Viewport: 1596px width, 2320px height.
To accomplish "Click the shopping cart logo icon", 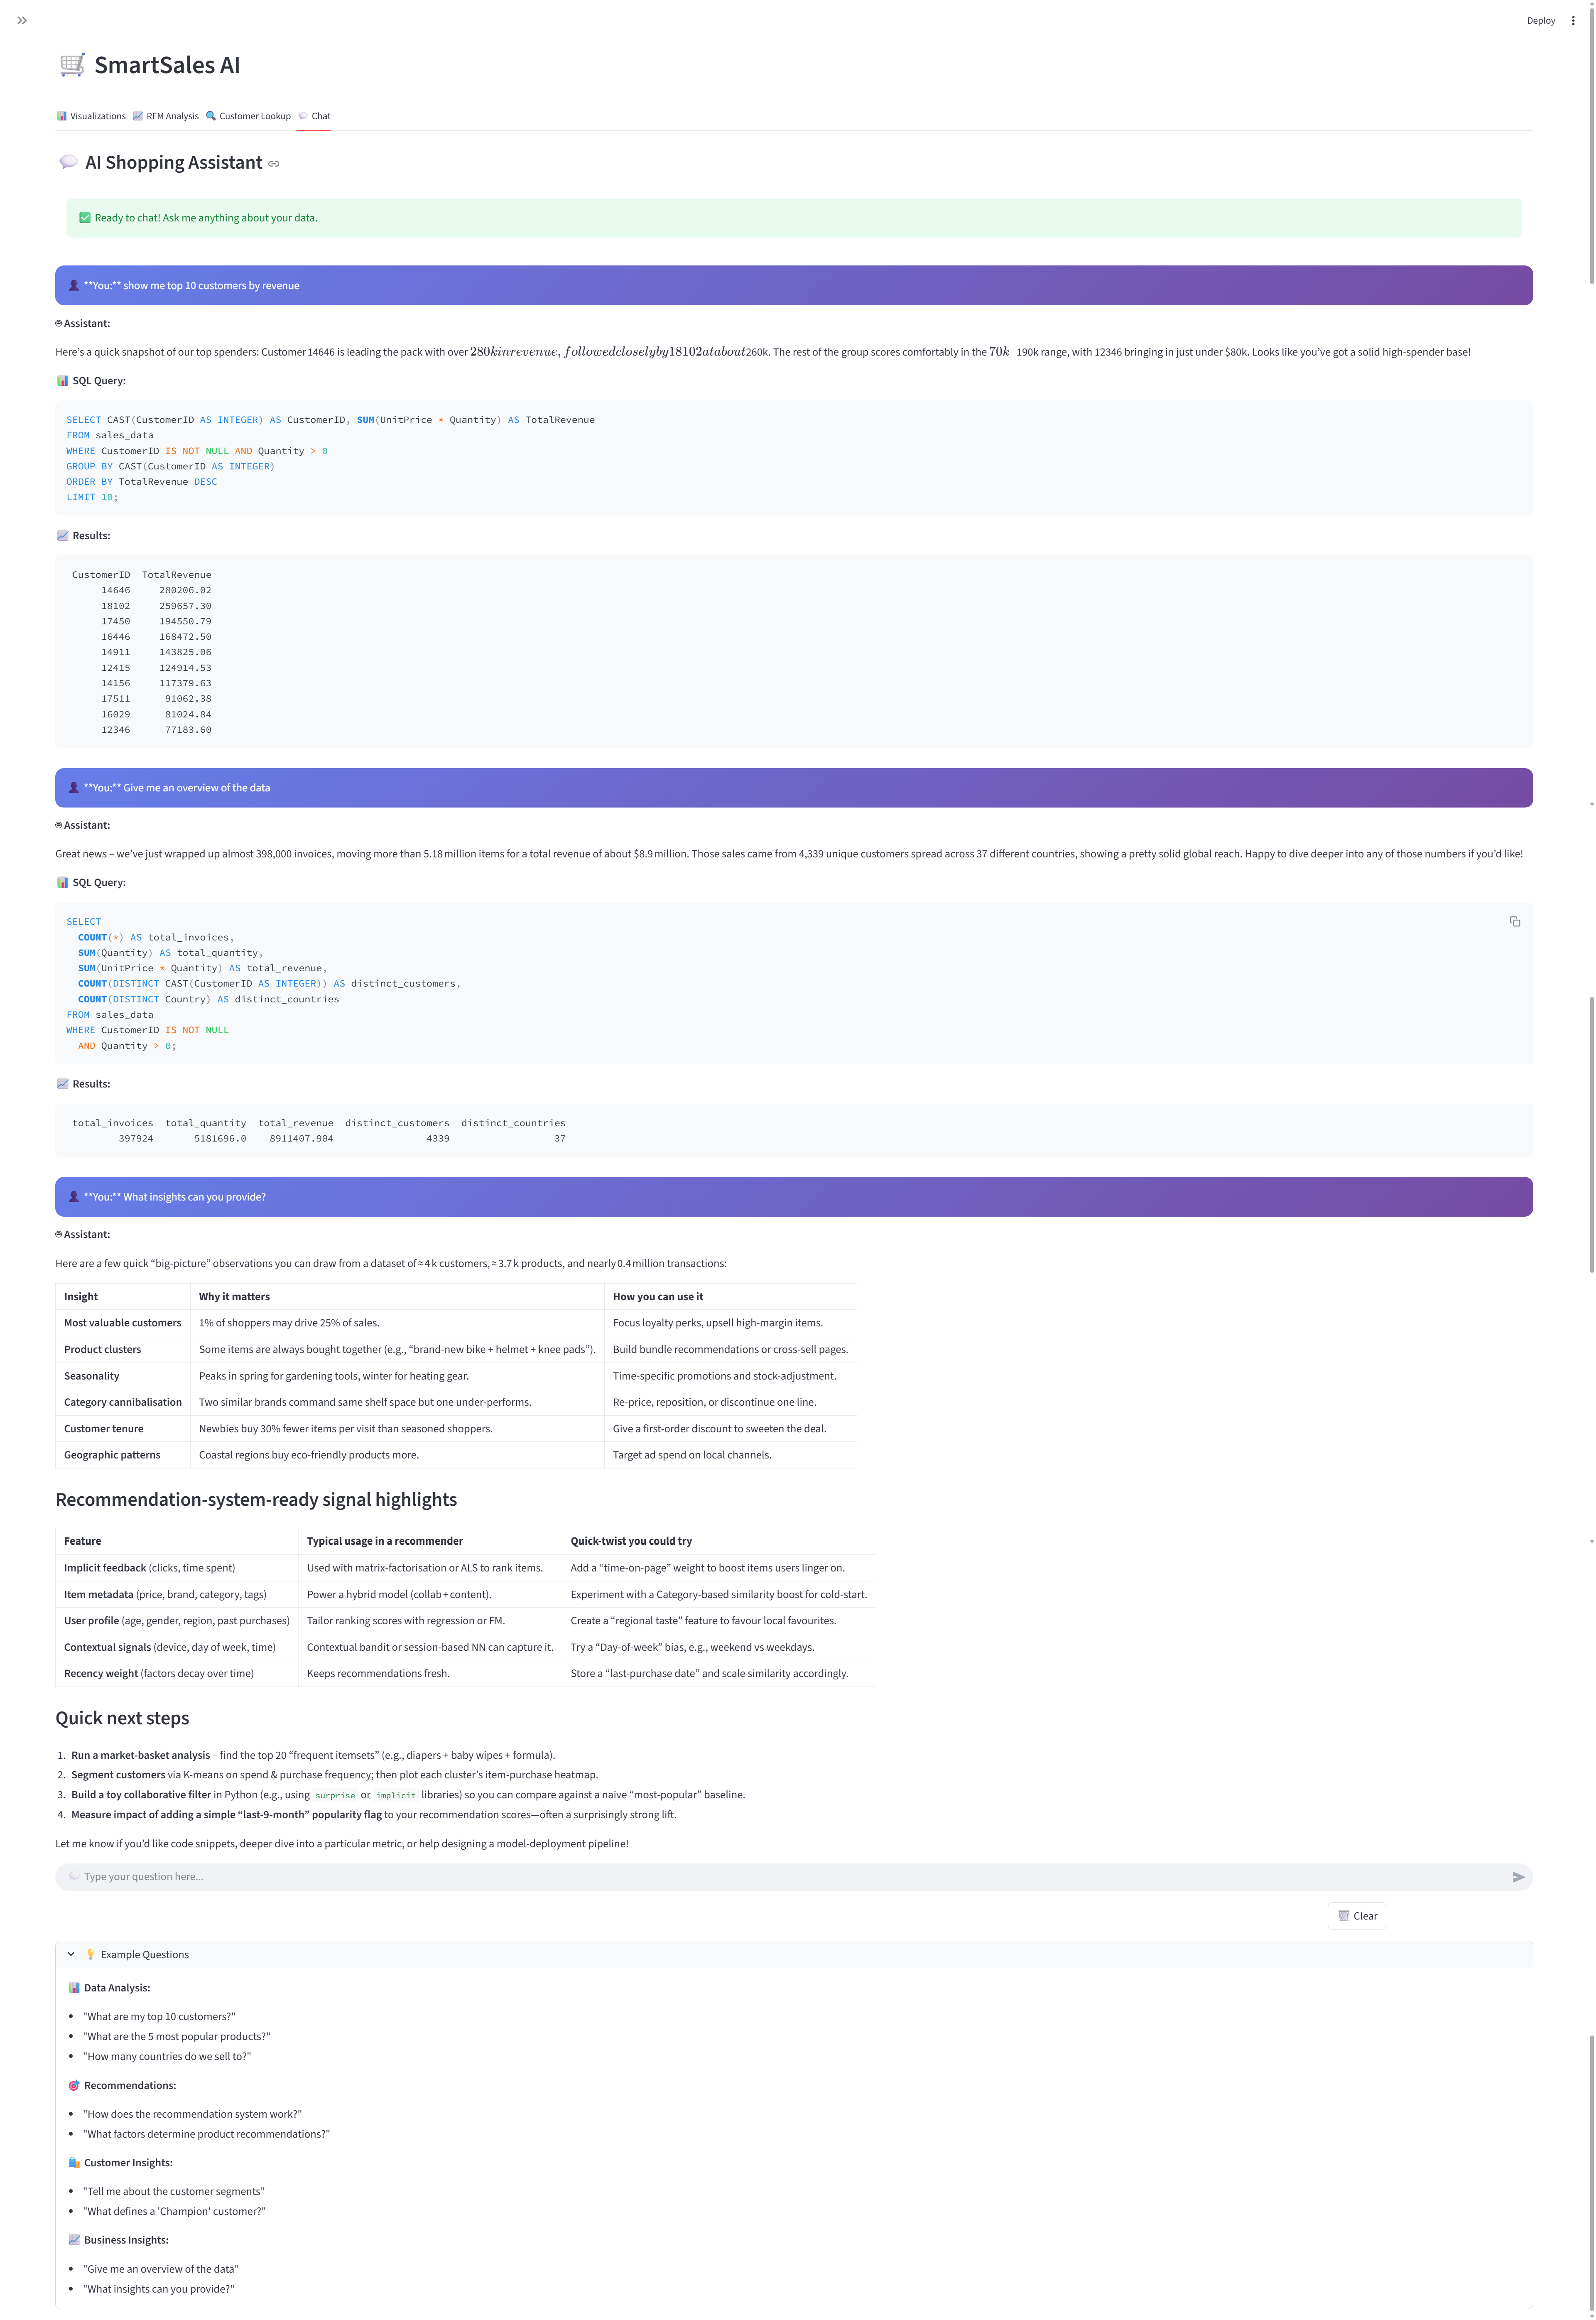I will pos(72,65).
